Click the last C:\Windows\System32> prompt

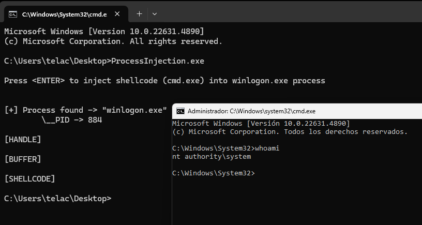coord(213,173)
